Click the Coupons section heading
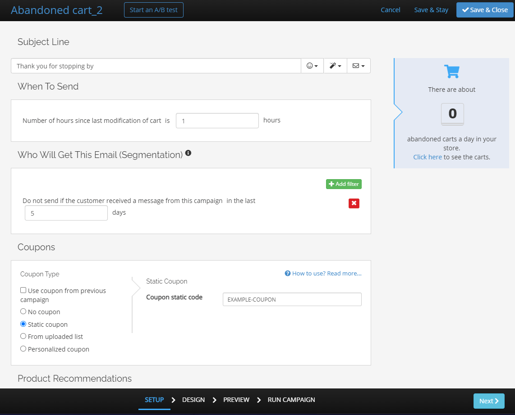 pos(36,247)
